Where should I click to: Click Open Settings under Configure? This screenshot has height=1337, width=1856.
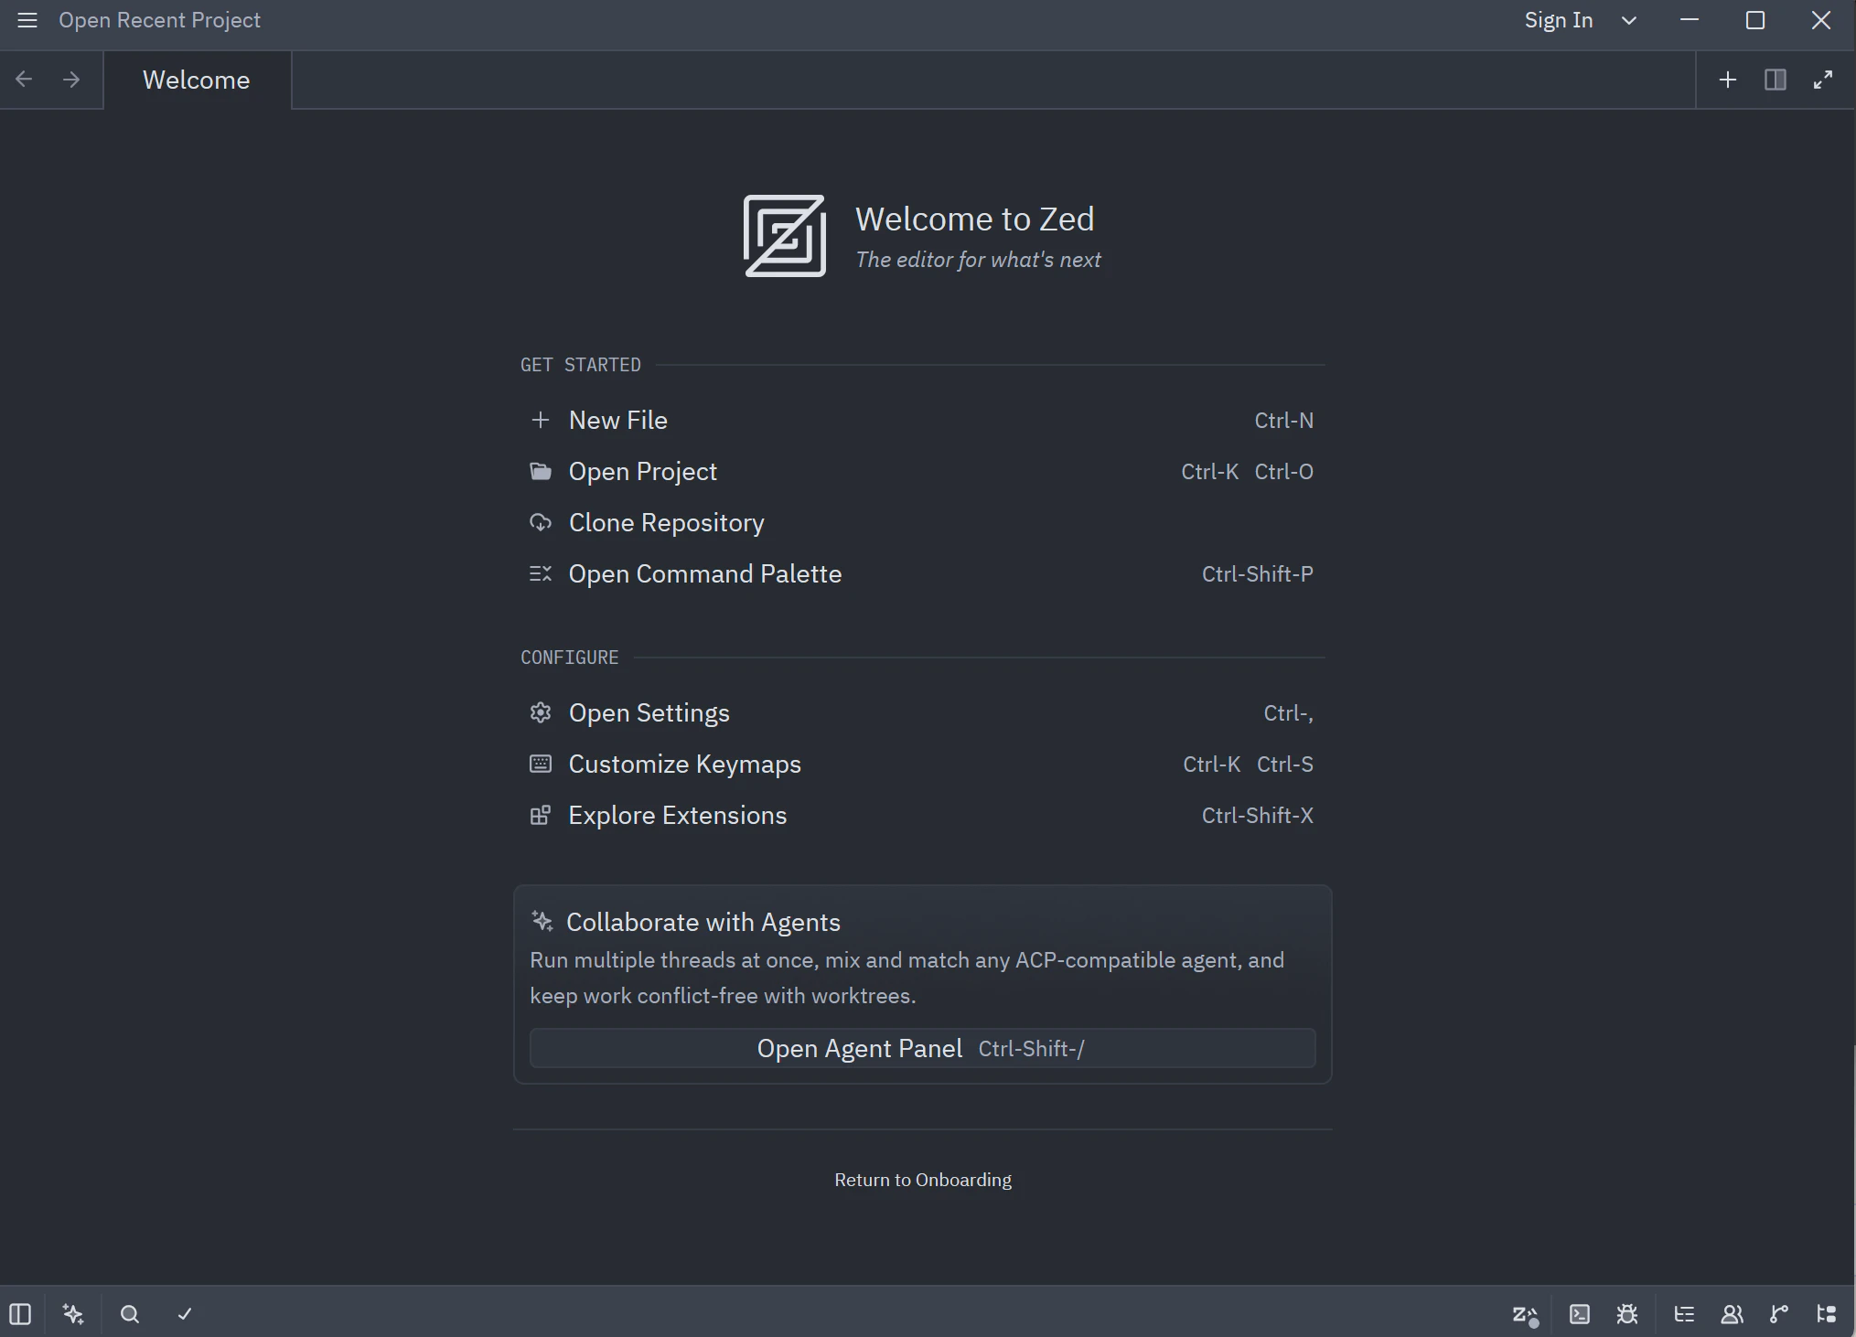[x=922, y=712]
